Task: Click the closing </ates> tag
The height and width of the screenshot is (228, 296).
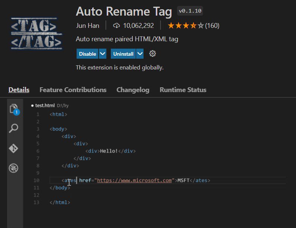Action: tap(200, 180)
